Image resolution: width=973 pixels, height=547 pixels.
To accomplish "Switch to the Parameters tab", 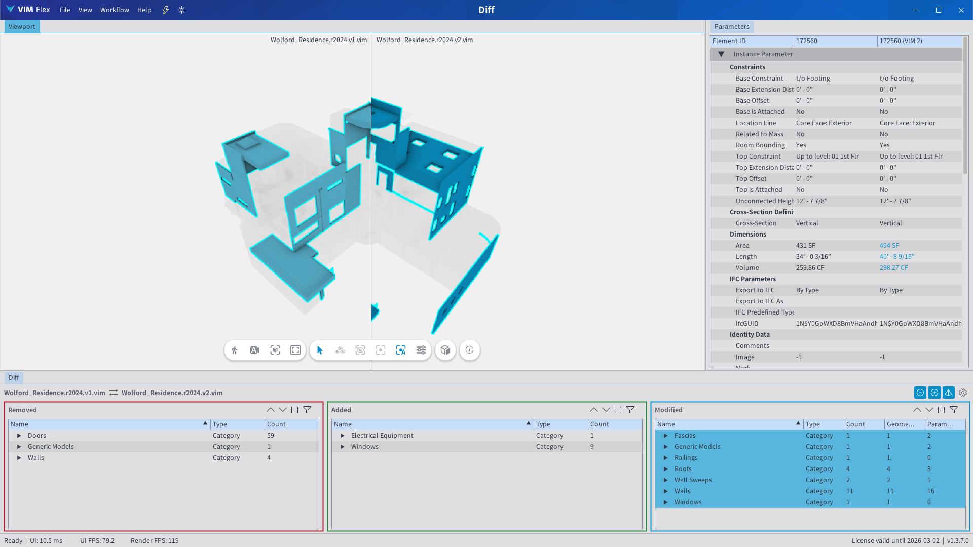I will [731, 27].
